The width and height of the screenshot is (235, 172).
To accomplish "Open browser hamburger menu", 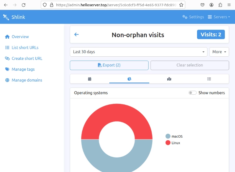I will pyautogui.click(x=229, y=5).
